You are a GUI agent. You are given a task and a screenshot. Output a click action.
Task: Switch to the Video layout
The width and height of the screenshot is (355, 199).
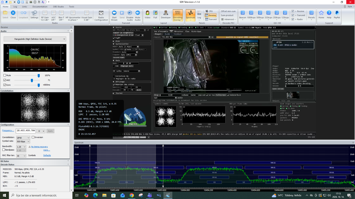(148, 14)
